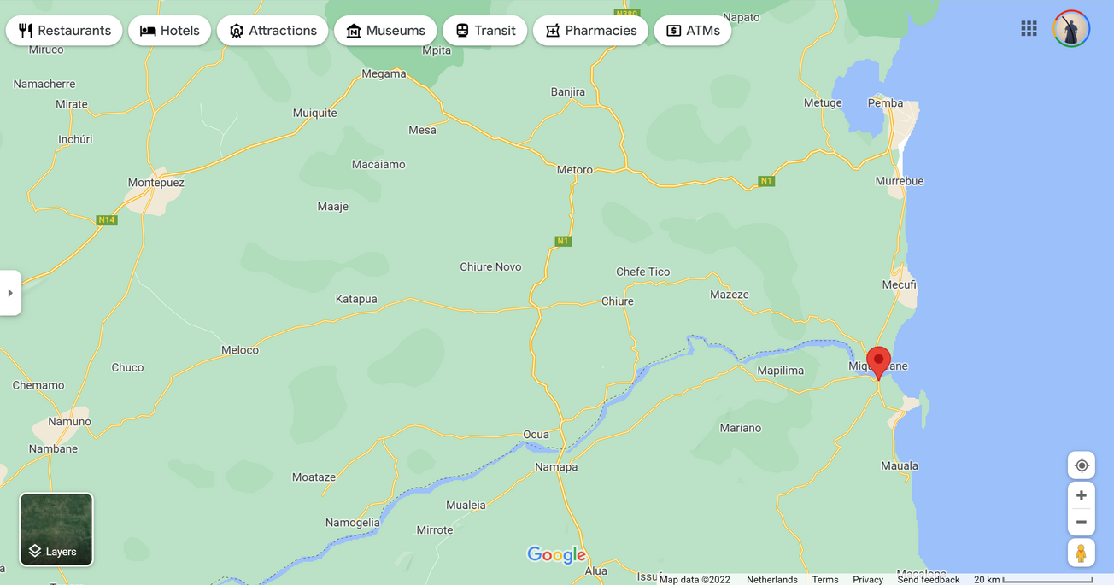
Task: Filter by Restaurants
Action: click(64, 31)
